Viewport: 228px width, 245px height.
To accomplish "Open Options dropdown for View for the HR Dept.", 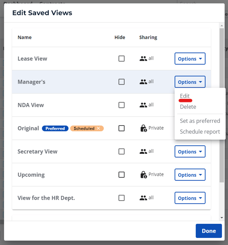I will click(190, 198).
